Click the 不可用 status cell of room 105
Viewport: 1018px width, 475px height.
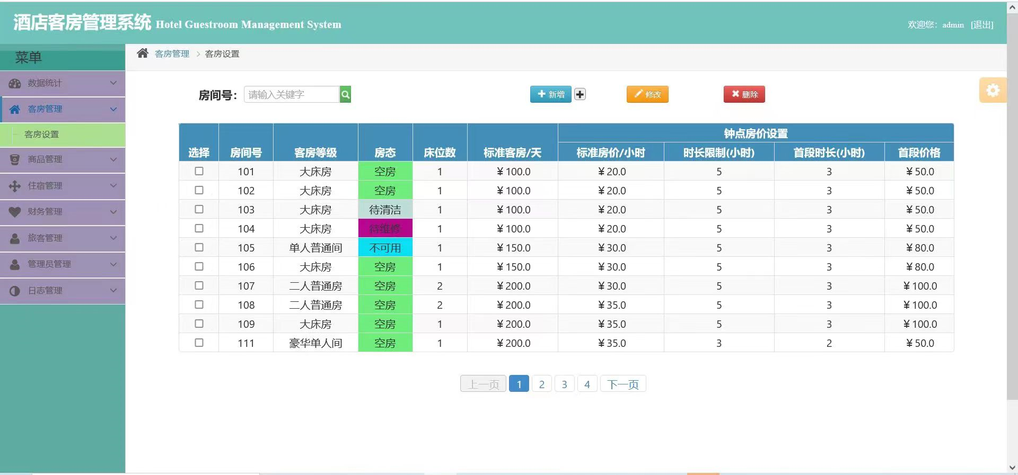385,248
